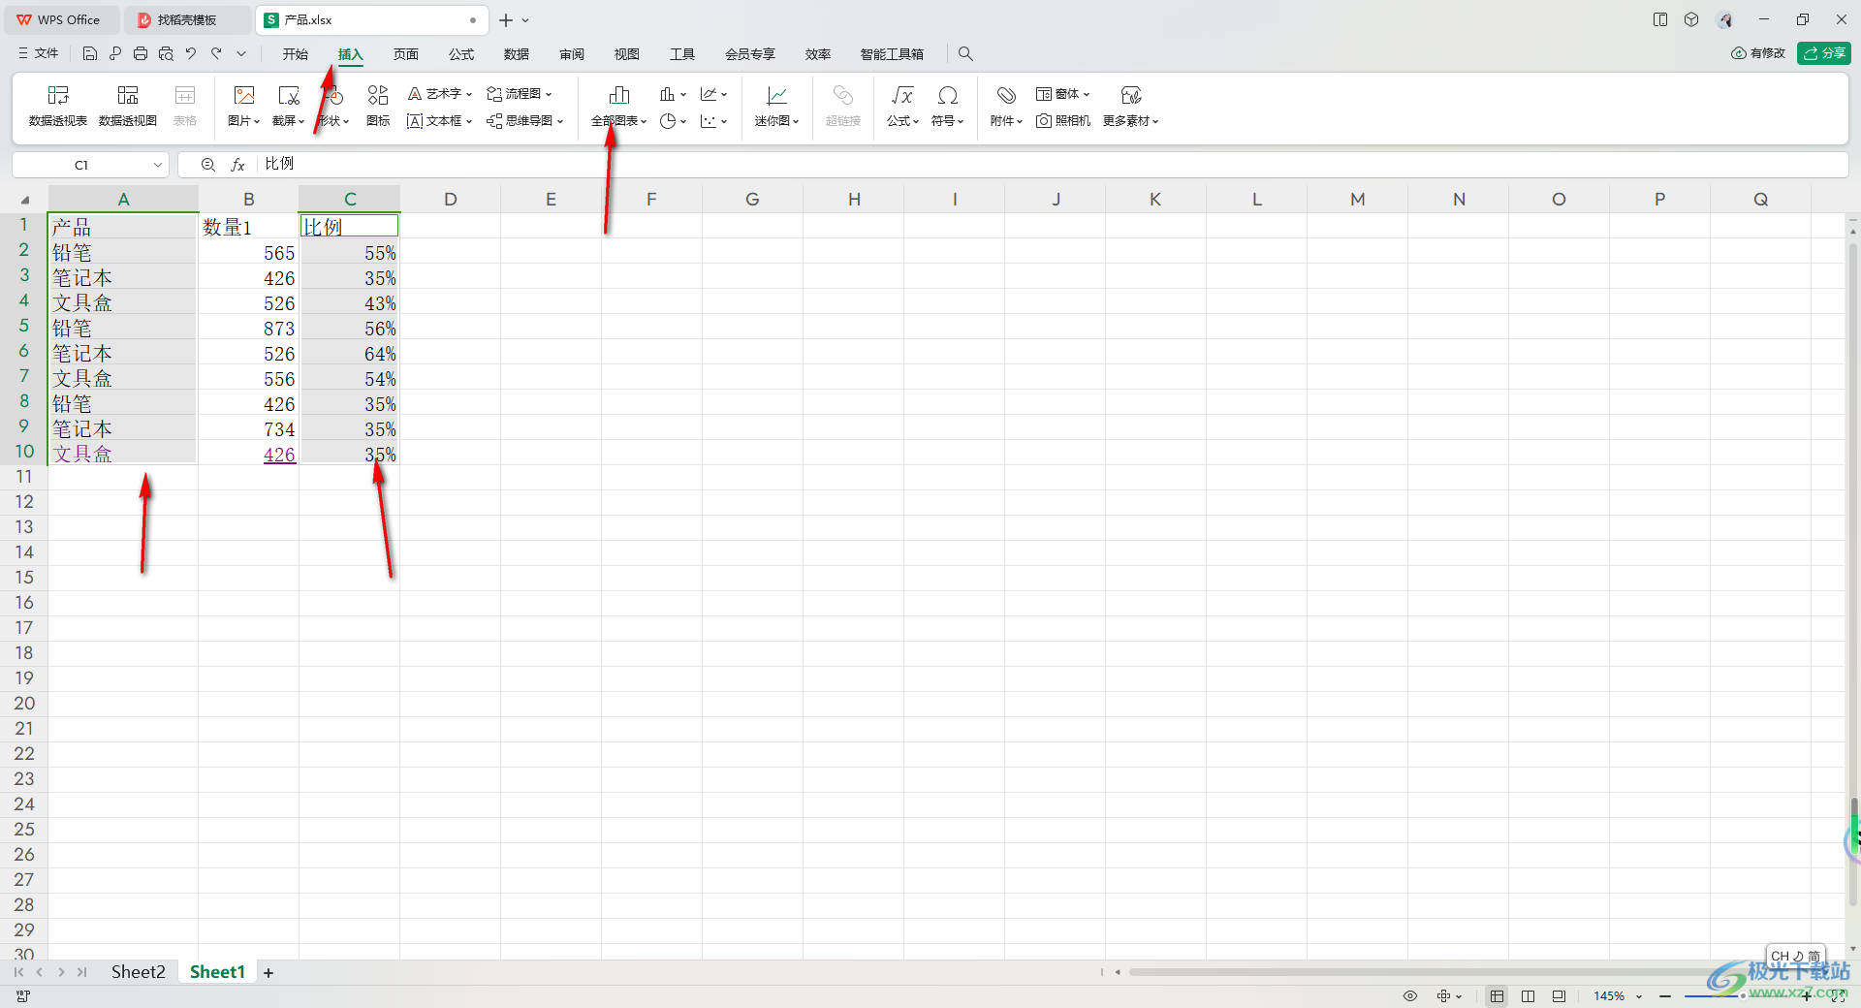Screen dimensions: 1861x1008
Task: Click the Screenshot (截屏) icon
Action: tap(289, 95)
